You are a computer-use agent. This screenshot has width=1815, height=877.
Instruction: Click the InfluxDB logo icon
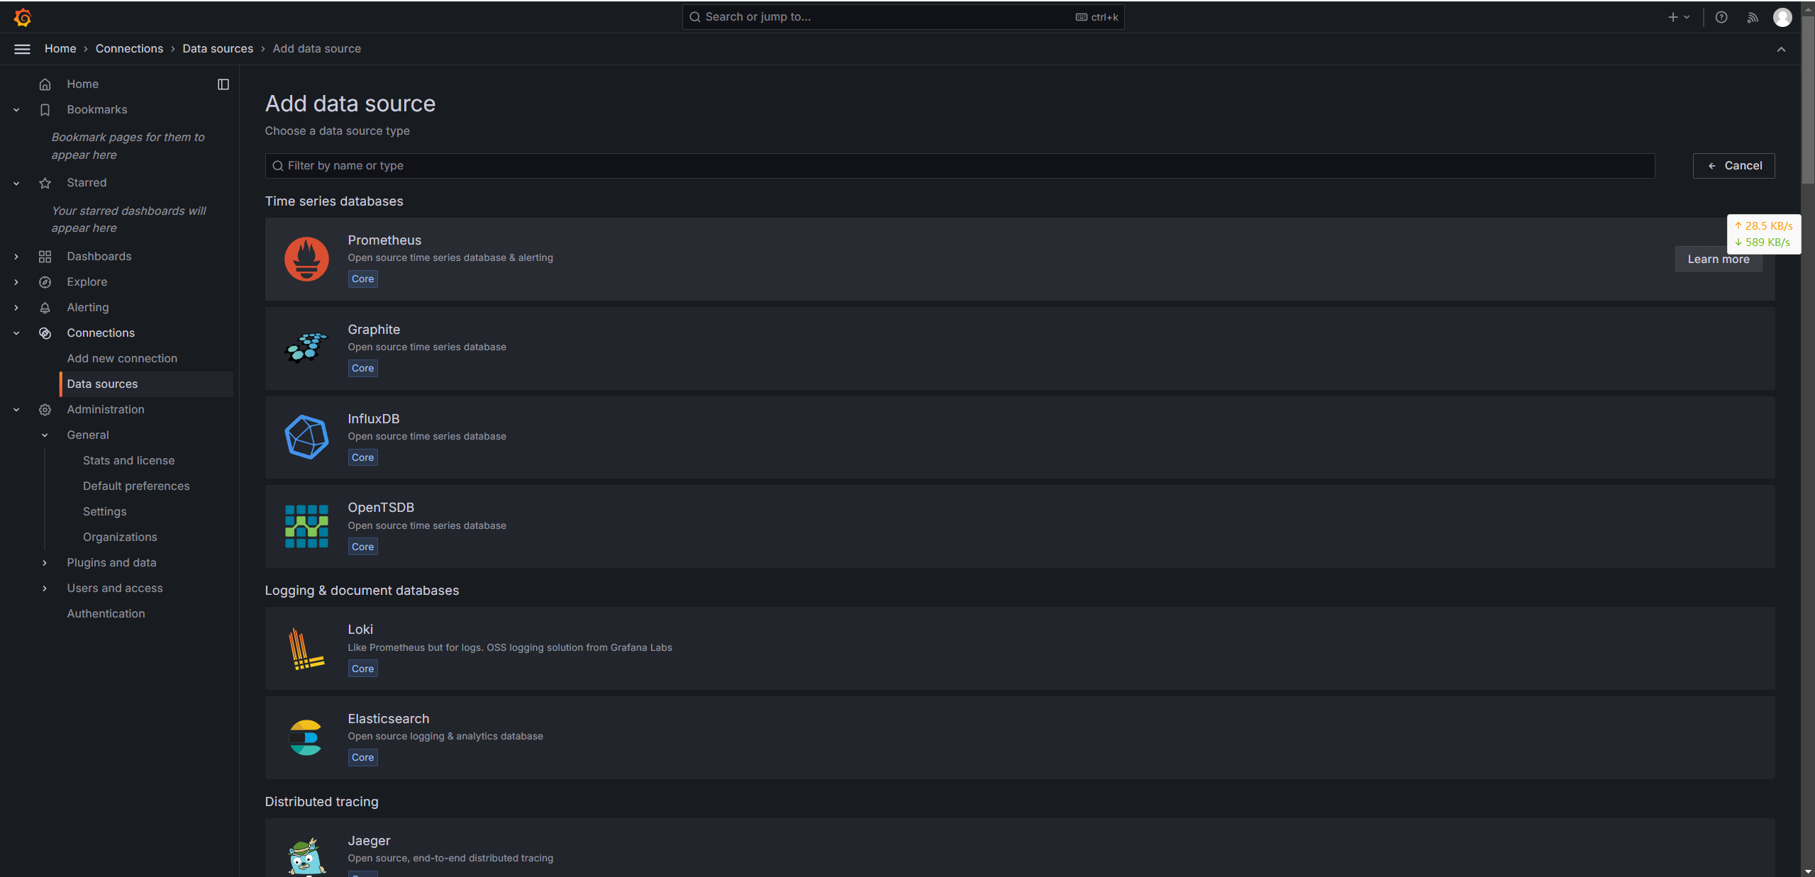pos(306,437)
